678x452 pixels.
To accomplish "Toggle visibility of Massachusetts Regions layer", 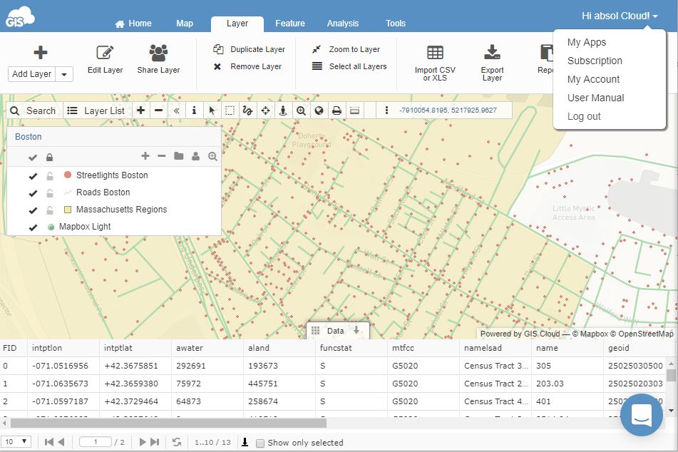I will coord(33,210).
